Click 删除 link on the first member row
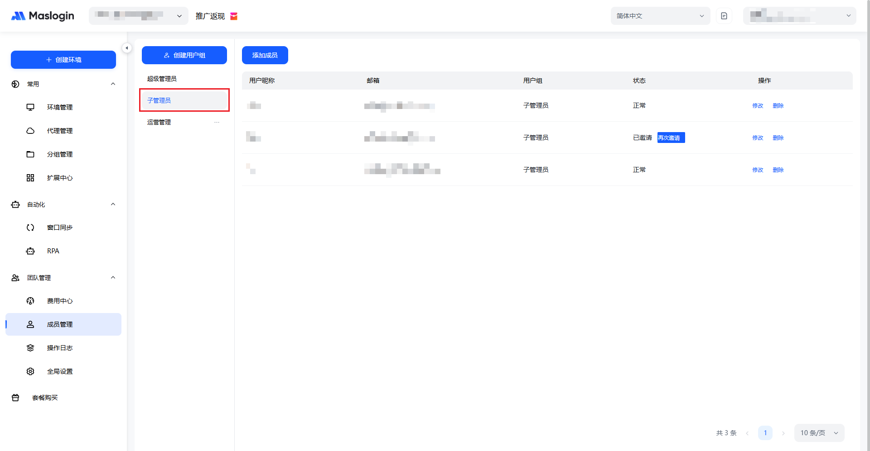870x451 pixels. 778,106
